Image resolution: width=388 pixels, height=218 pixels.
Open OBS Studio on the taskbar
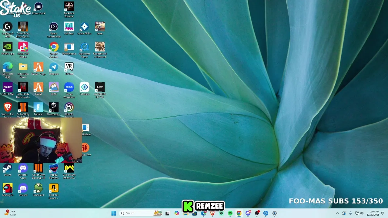[257, 213]
